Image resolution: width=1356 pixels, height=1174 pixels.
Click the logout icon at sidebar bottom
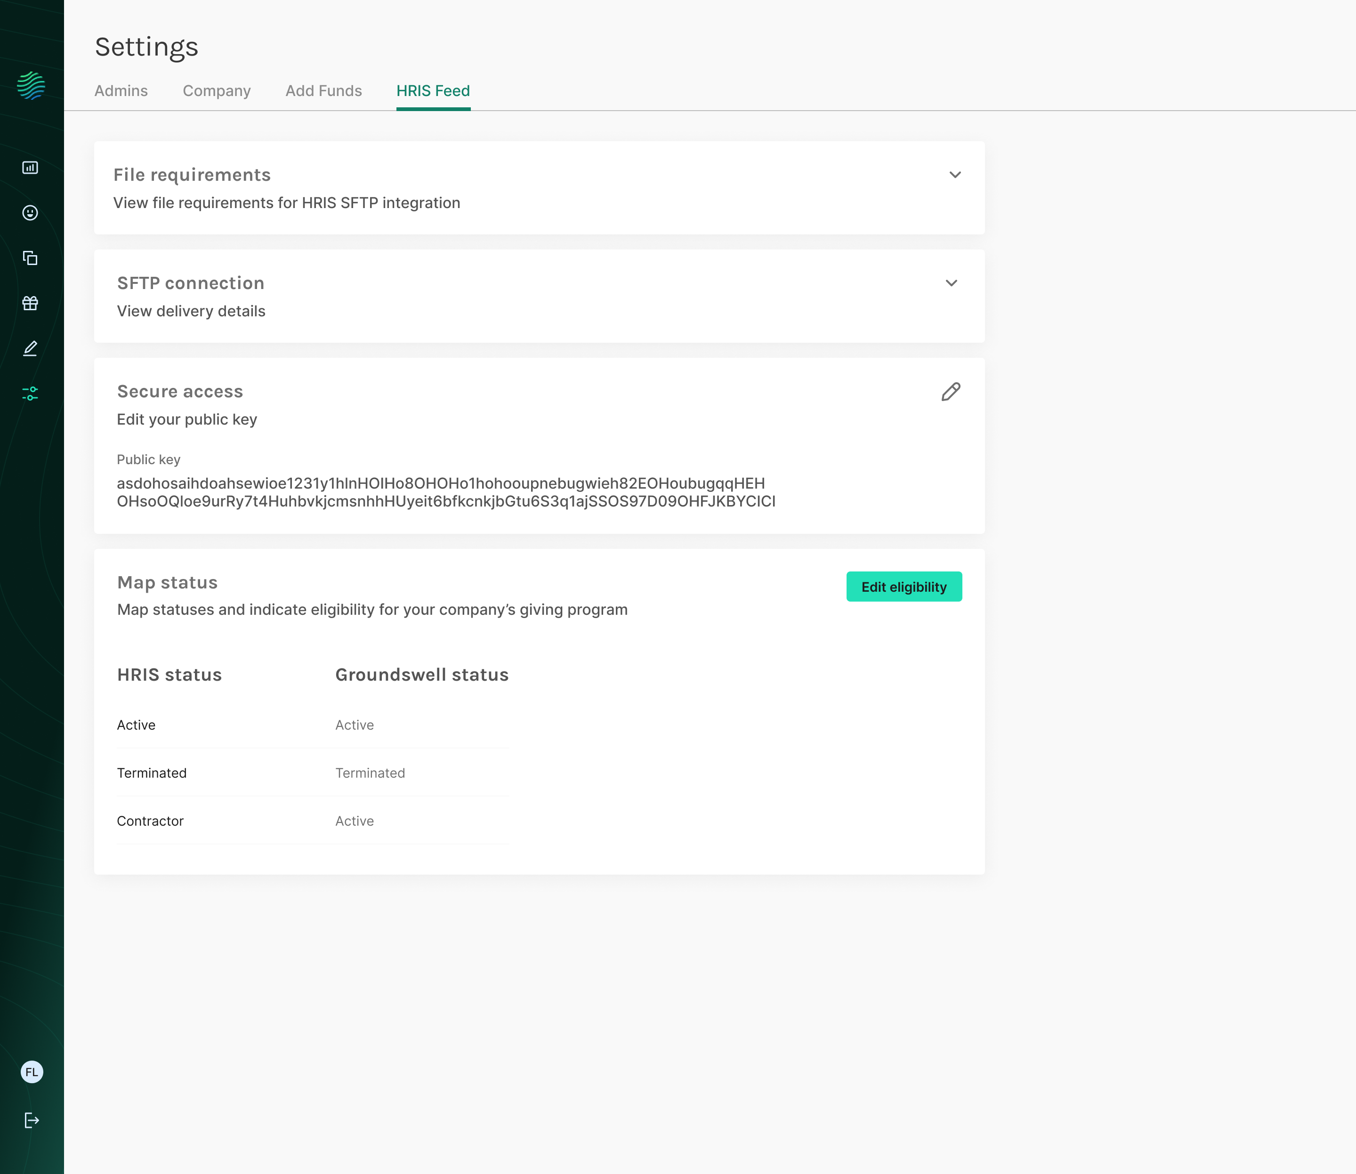pos(32,1120)
